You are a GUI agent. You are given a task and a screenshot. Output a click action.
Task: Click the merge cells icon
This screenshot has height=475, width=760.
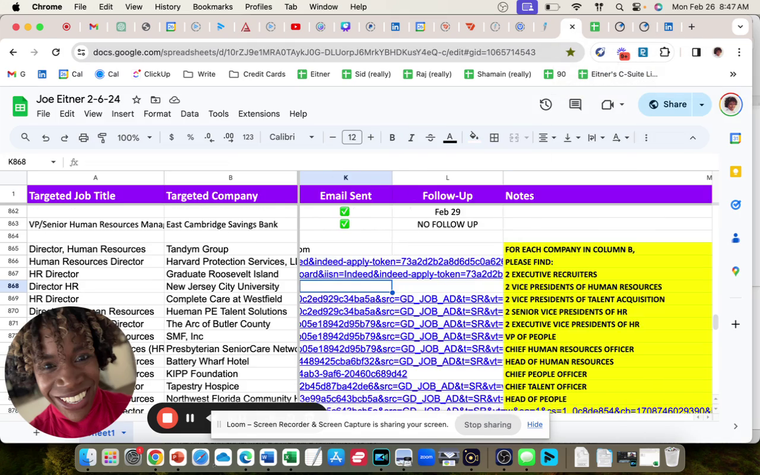tap(514, 137)
